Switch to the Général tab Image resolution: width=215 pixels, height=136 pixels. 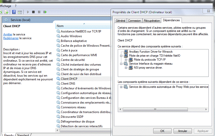(x=121, y=20)
